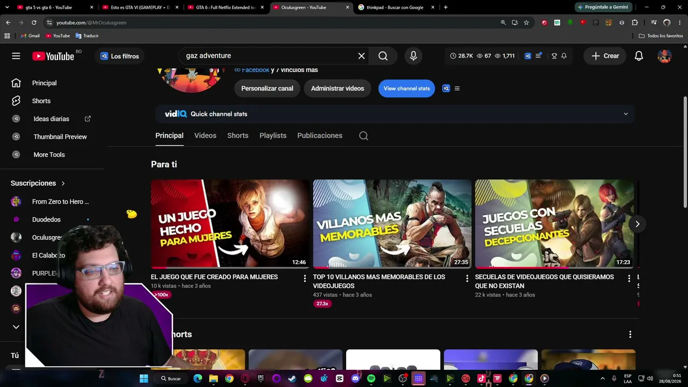688x387 pixels.
Task: Open Spotify from the taskbar
Action: [x=371, y=378]
